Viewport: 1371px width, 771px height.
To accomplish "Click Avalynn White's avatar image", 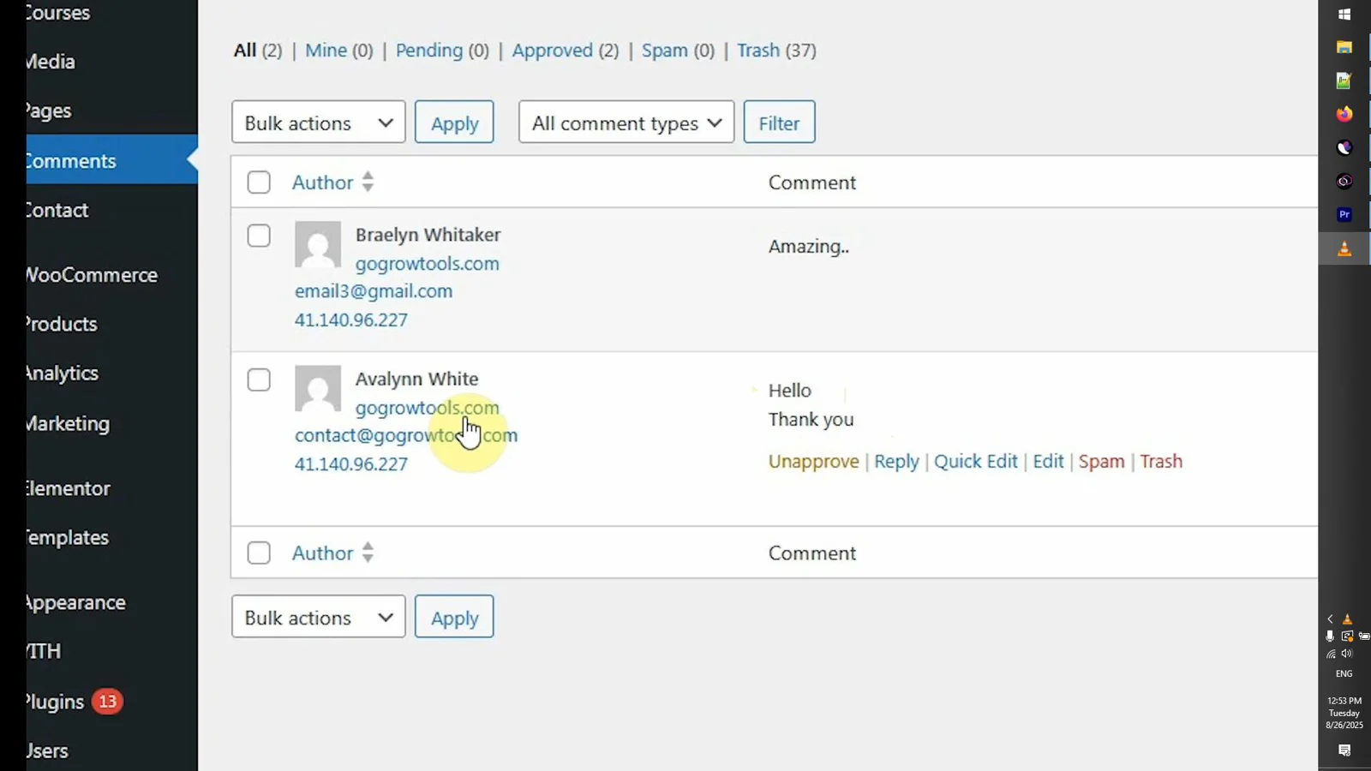I will 318,388.
